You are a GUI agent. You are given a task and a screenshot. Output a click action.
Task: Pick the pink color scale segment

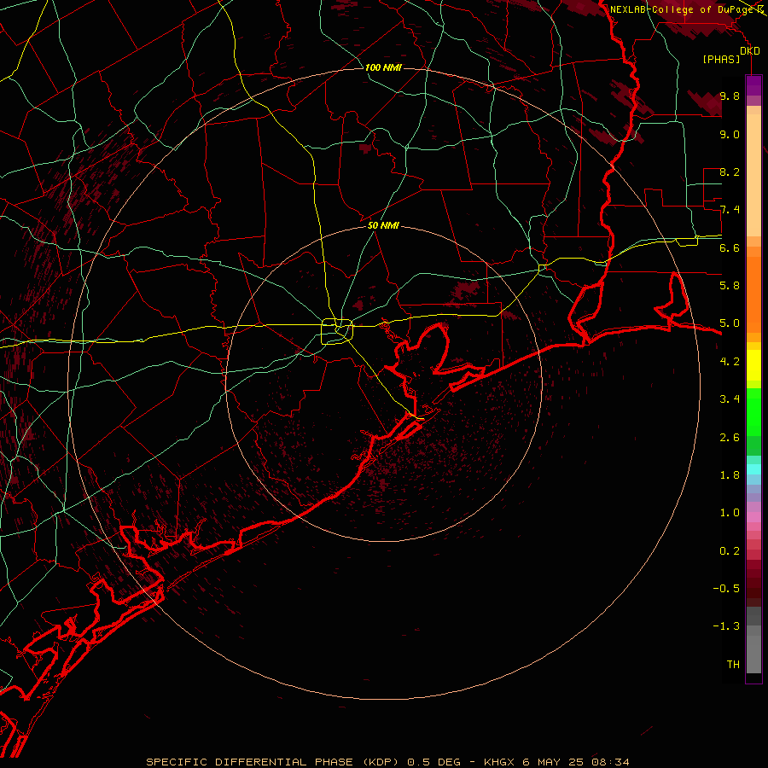coord(753,517)
